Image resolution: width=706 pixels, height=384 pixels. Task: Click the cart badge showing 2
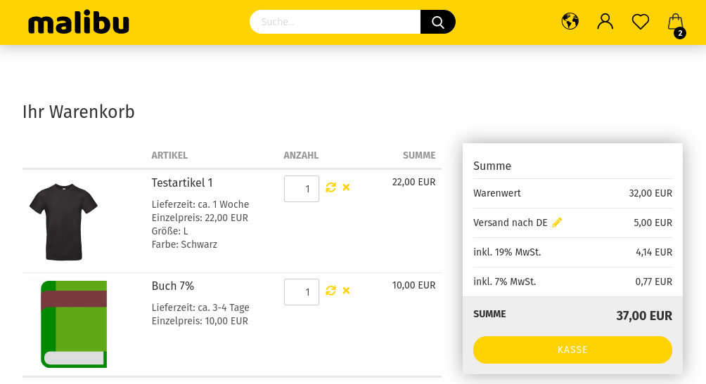tap(680, 33)
